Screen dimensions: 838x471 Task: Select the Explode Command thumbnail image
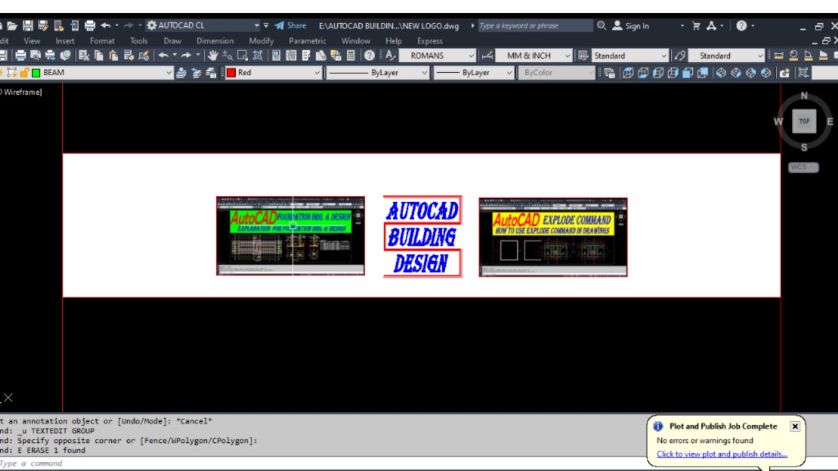pyautogui.click(x=553, y=237)
